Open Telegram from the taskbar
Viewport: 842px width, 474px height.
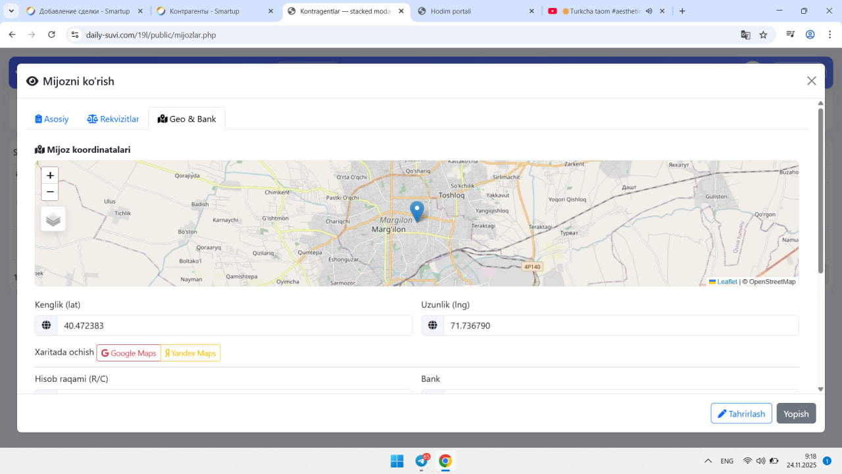[x=422, y=461]
